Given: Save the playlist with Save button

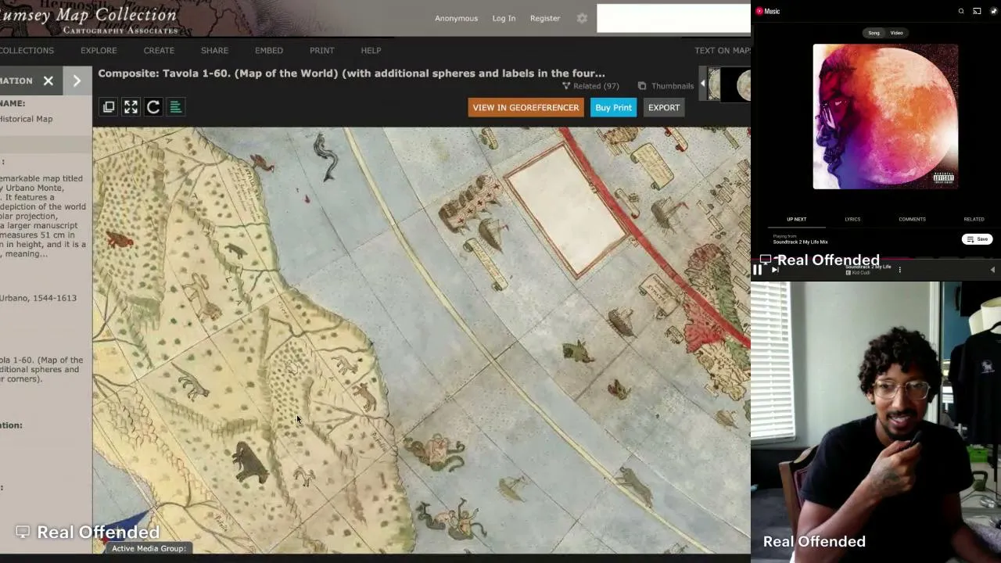Looking at the screenshot, I should (x=977, y=239).
